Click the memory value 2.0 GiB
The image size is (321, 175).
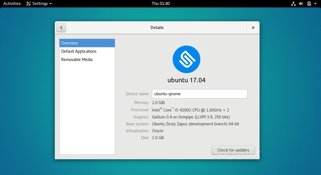click(x=158, y=103)
